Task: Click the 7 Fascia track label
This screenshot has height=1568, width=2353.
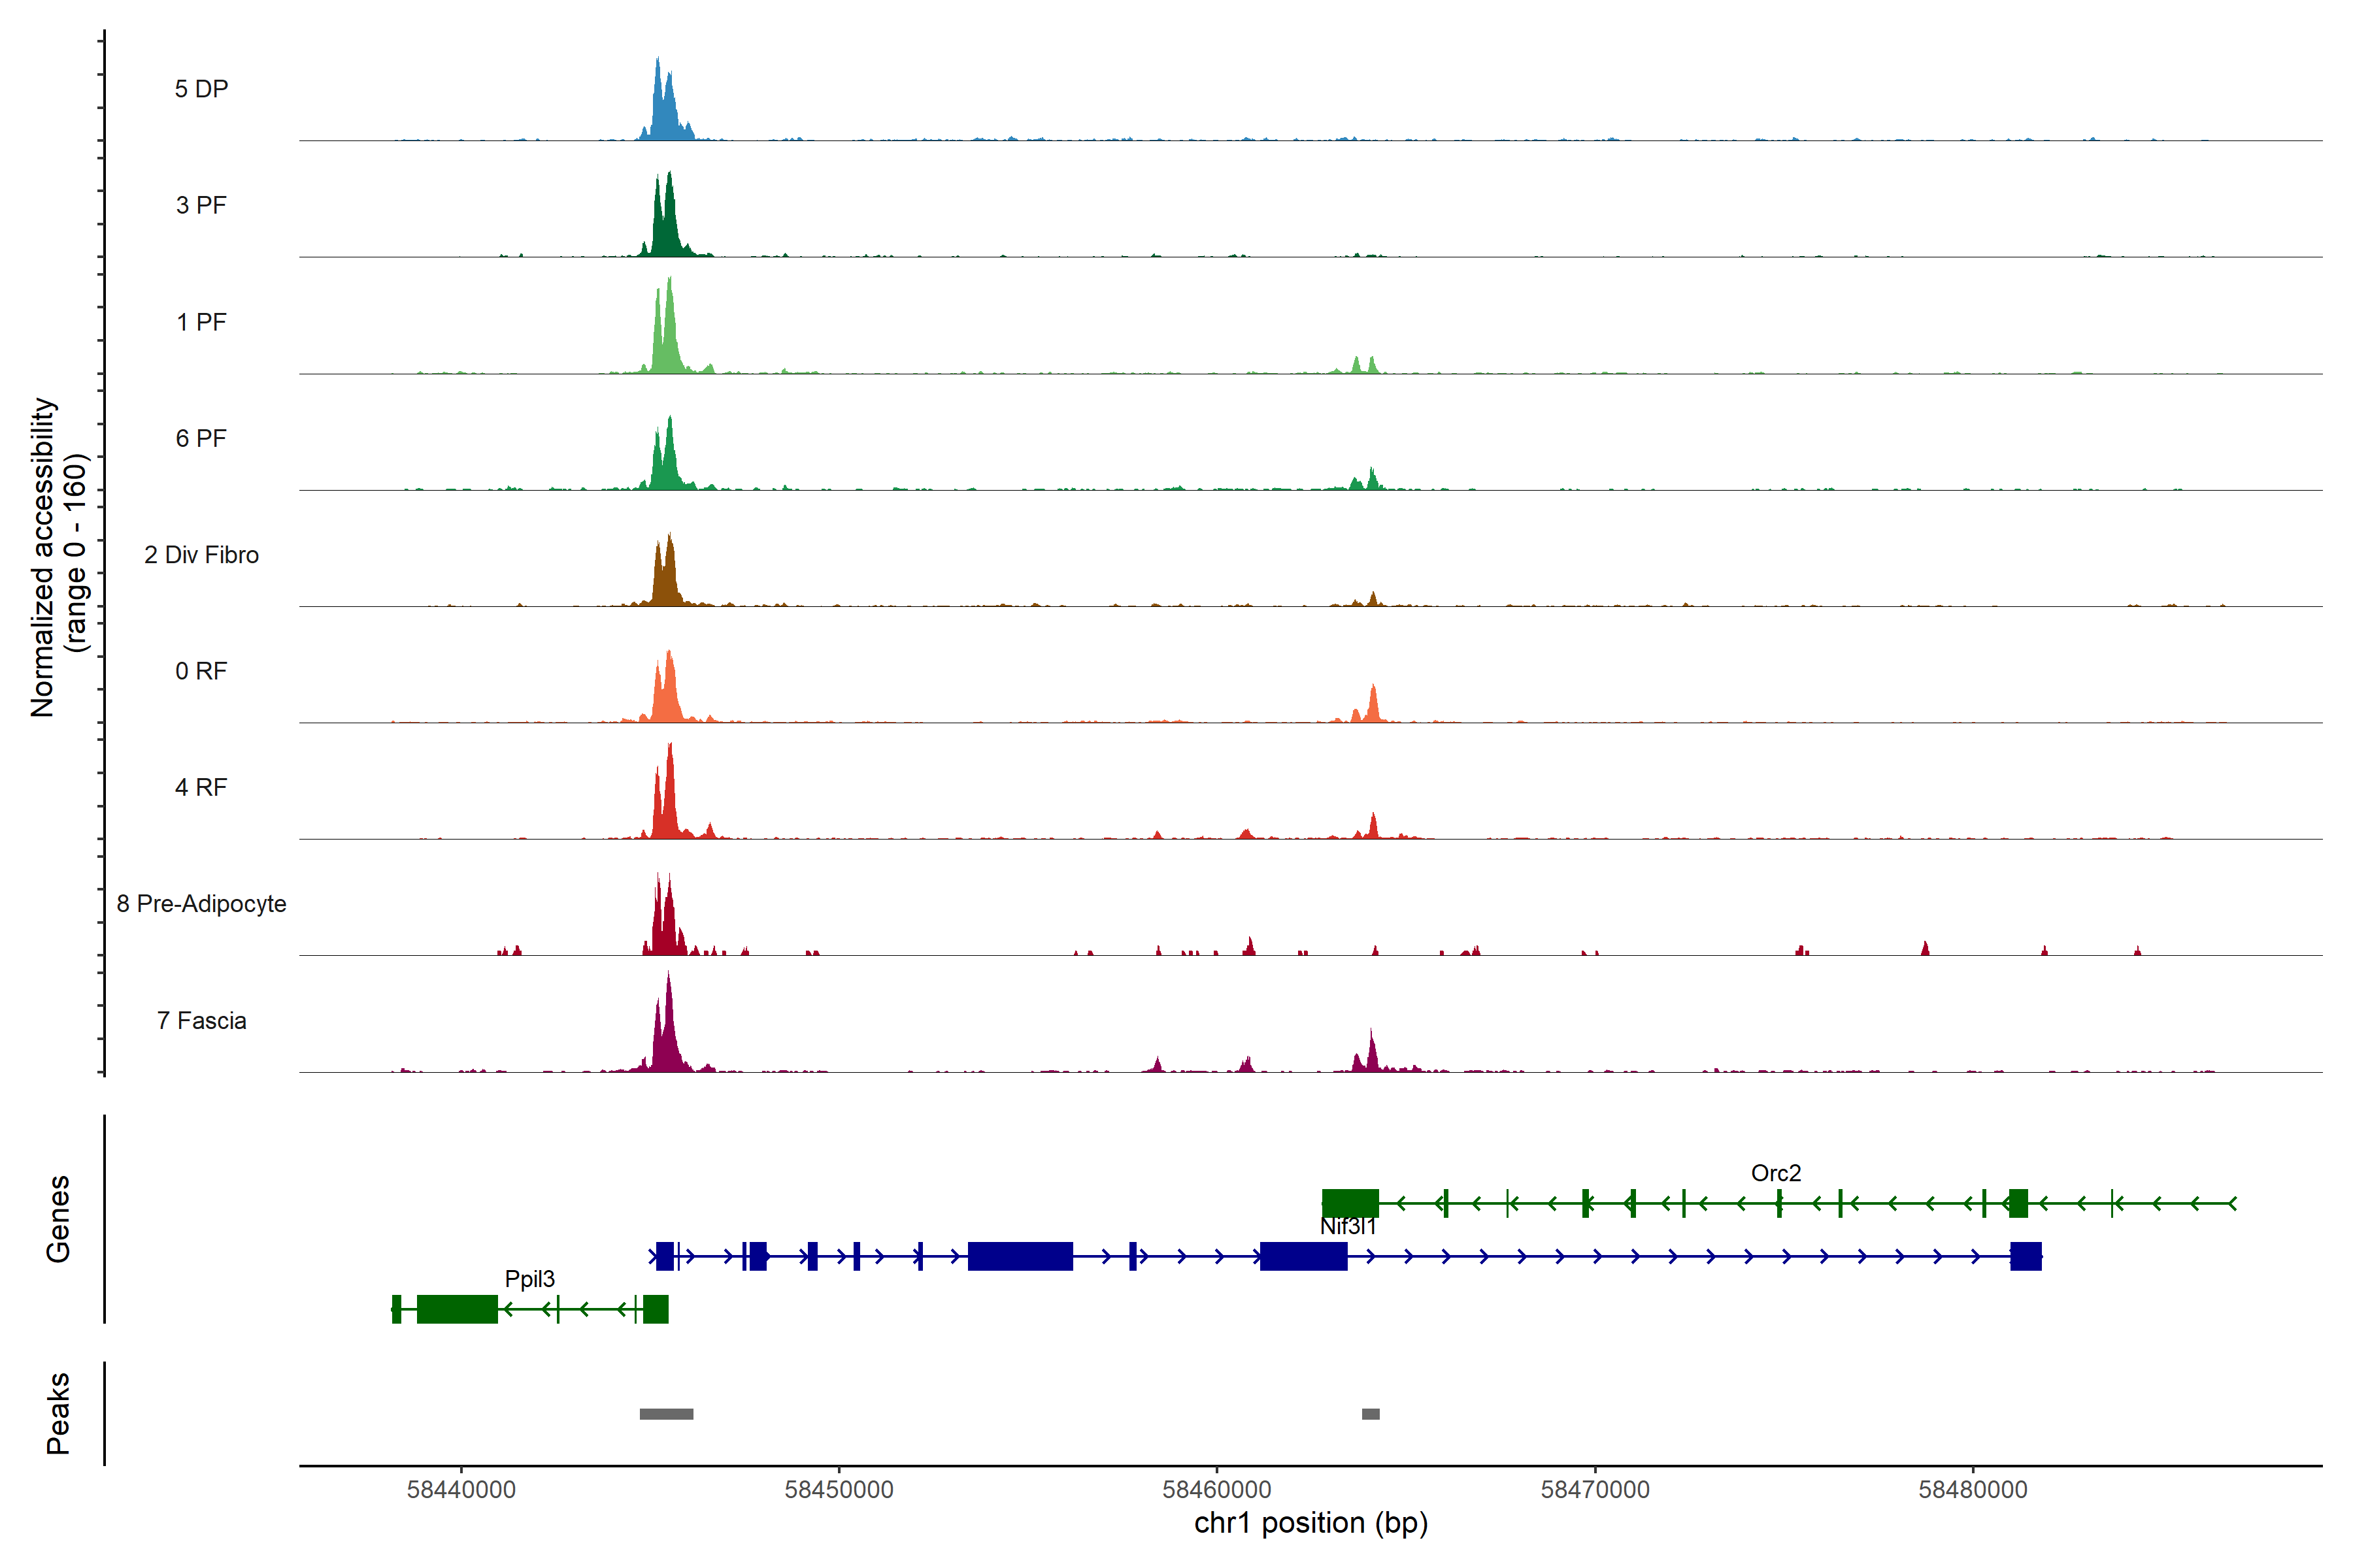Action: tap(201, 1020)
